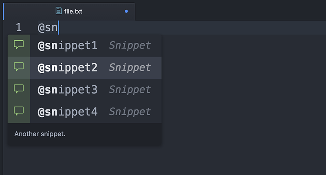Pick @snippet4 from the suggestion list
The height and width of the screenshot is (175, 326).
pos(68,112)
